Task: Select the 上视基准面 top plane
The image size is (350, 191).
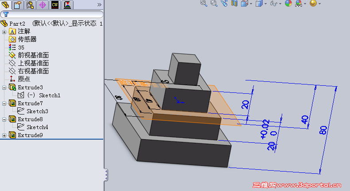Action: 33,63
